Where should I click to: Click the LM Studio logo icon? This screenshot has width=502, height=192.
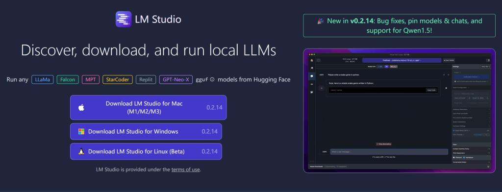click(x=124, y=19)
